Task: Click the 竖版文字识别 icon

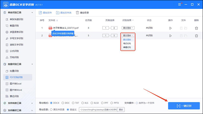Action: pos(7,45)
